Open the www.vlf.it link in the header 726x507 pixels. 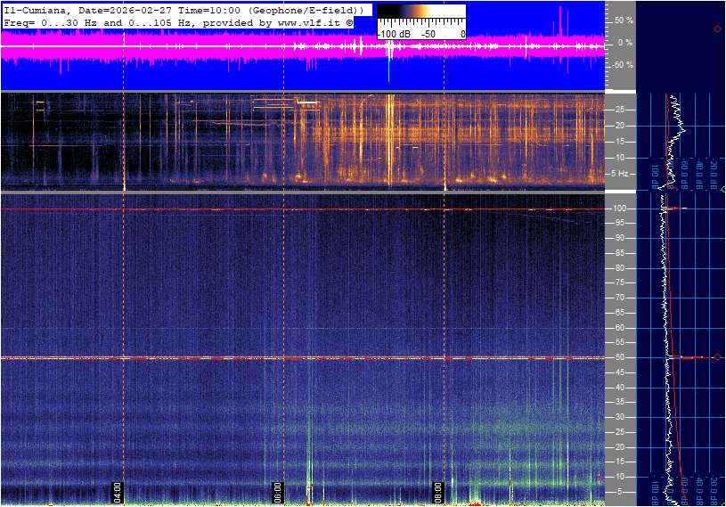(311, 22)
